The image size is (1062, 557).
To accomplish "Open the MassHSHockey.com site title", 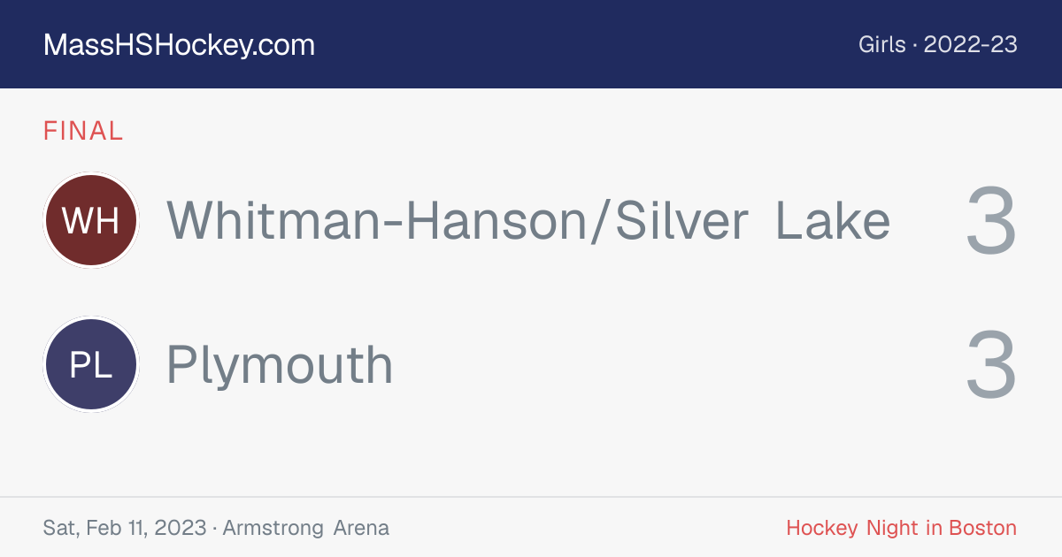I will (179, 45).
